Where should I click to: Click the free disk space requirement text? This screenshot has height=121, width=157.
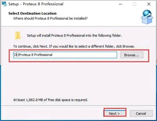[x=51, y=100]
